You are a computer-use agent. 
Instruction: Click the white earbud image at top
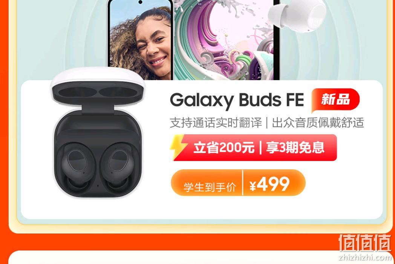point(297,15)
